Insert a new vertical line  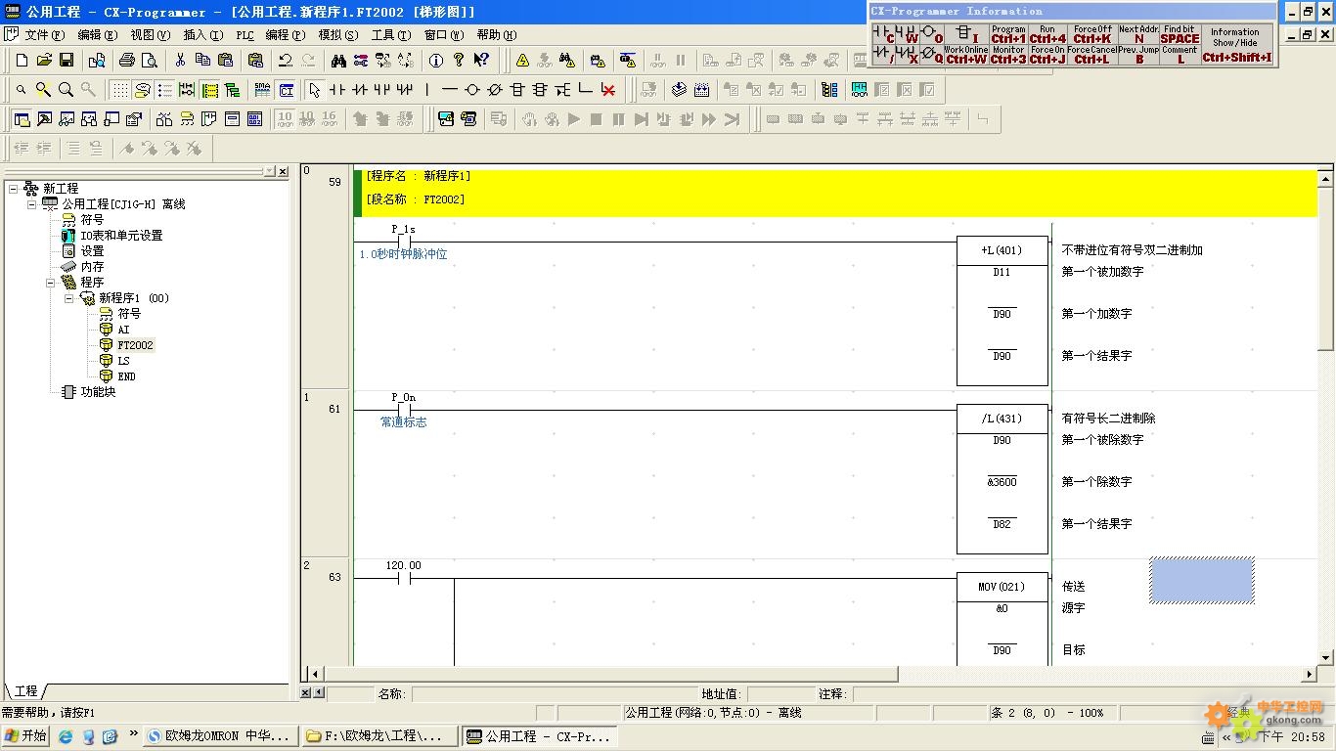click(426, 90)
